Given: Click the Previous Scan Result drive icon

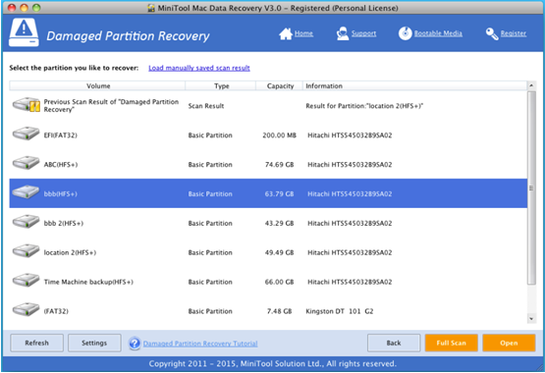Looking at the screenshot, I should pyautogui.click(x=27, y=105).
